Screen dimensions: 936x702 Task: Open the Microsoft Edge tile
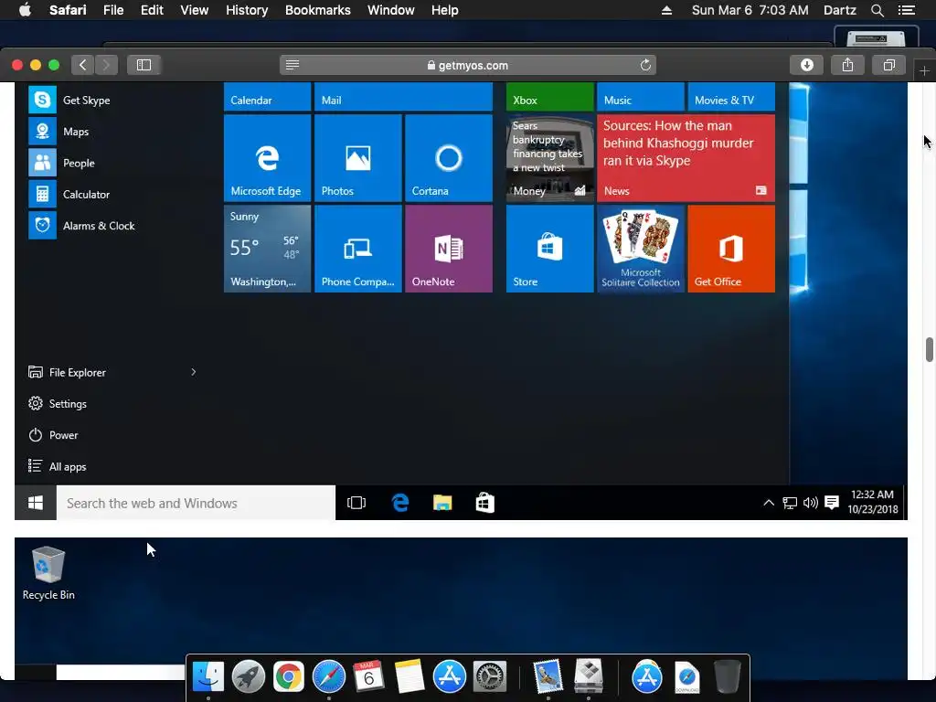(267, 158)
